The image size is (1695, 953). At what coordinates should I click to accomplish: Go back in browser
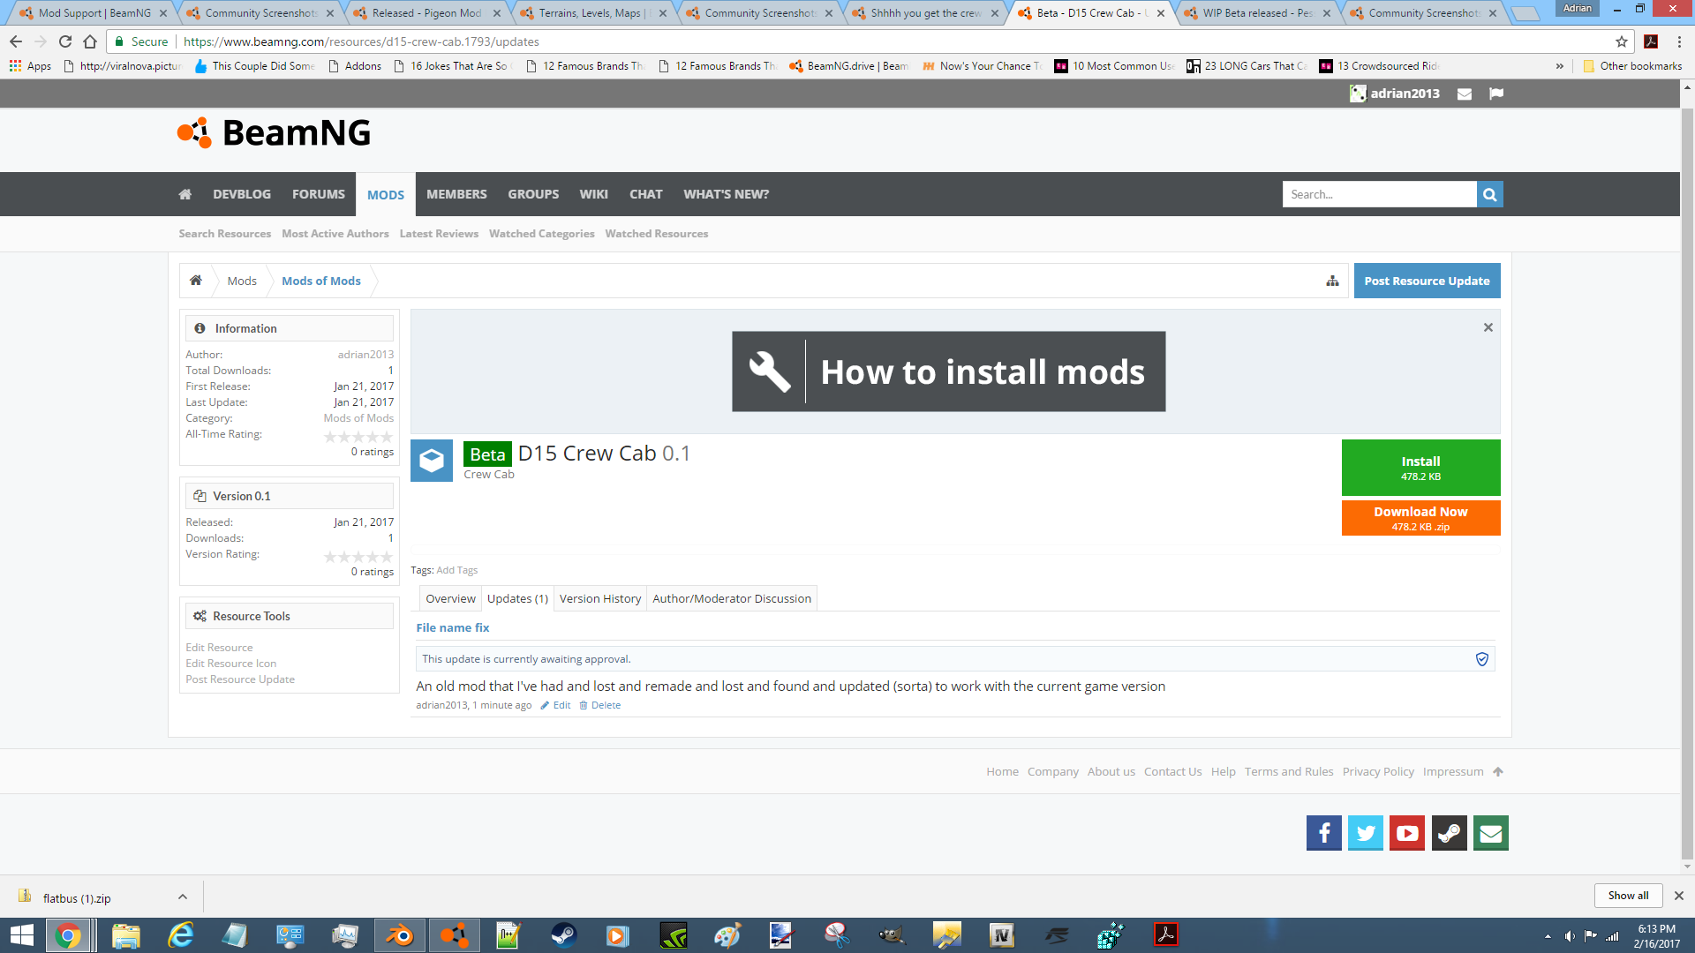pos(16,41)
